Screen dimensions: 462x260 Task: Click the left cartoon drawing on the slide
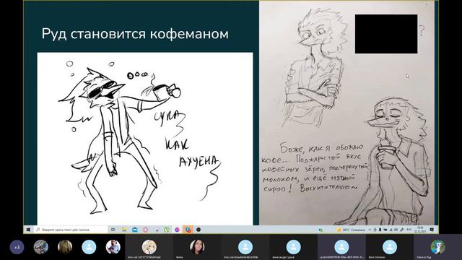click(x=145, y=139)
